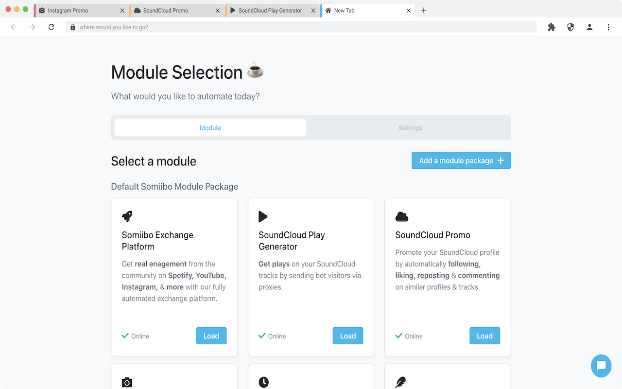Image resolution: width=622 pixels, height=389 pixels.
Task: Load the Somiibo Exchange Platform module
Action: [211, 336]
